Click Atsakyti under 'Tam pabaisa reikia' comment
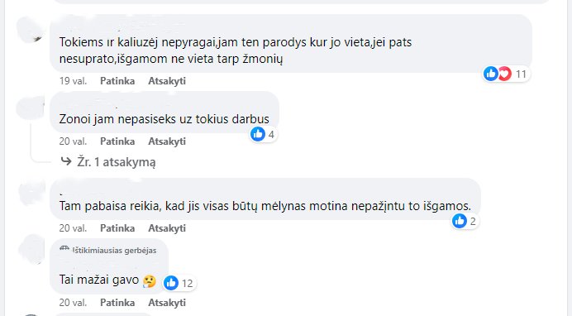This screenshot has height=316, width=572. tap(167, 228)
